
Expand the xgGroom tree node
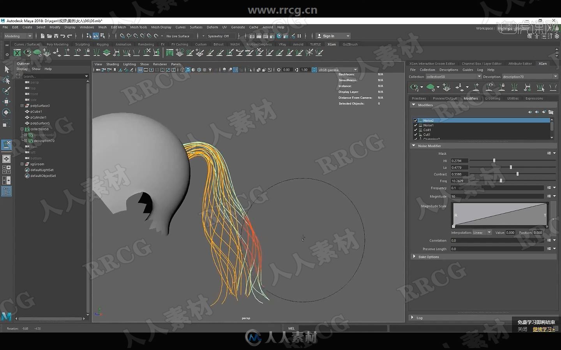(22, 164)
